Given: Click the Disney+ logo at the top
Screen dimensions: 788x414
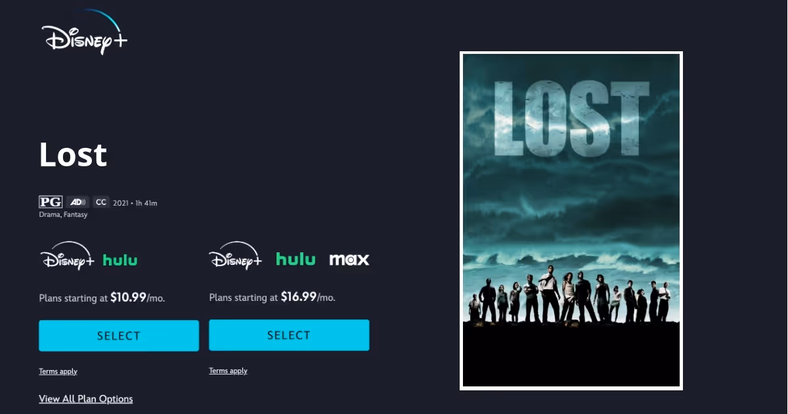Looking at the screenshot, I should pyautogui.click(x=84, y=32).
